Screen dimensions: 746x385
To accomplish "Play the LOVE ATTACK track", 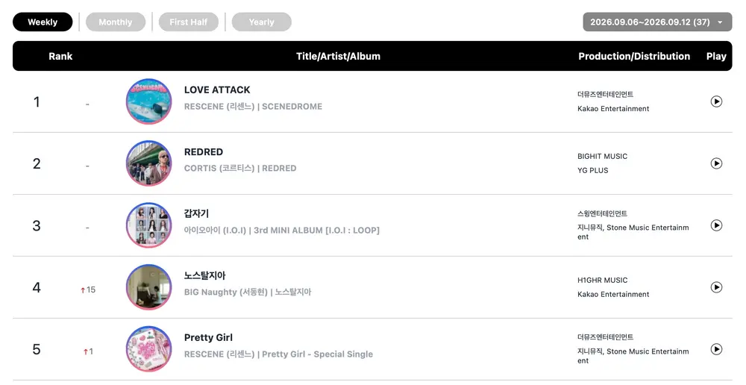I will click(716, 101).
